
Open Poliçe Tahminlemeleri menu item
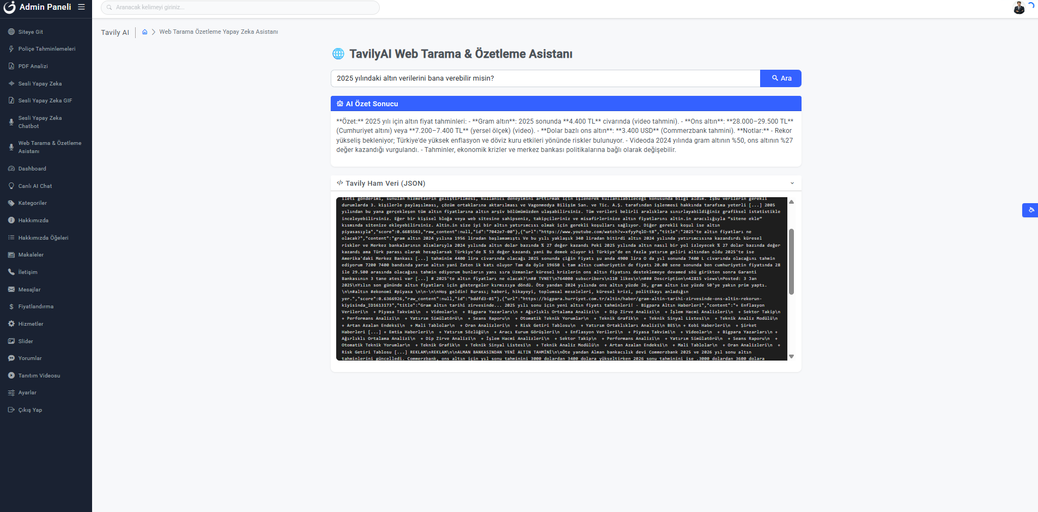[46, 49]
